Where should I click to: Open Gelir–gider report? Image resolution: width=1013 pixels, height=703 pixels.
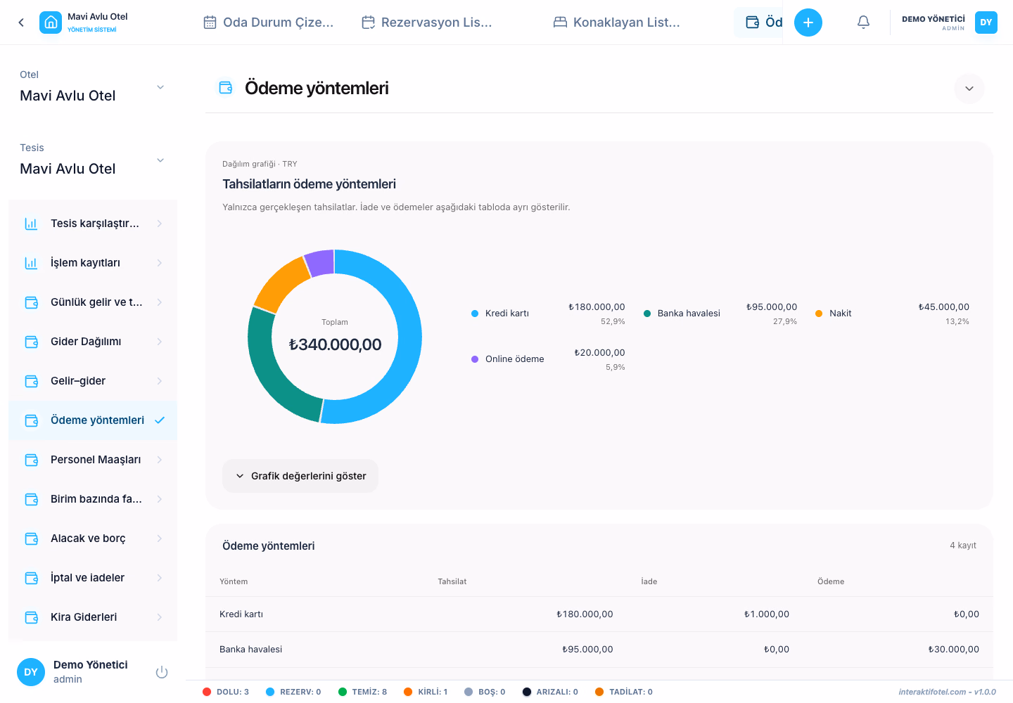click(93, 381)
